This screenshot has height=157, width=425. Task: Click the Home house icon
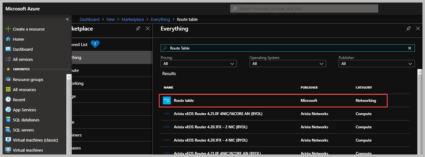click(x=8, y=39)
